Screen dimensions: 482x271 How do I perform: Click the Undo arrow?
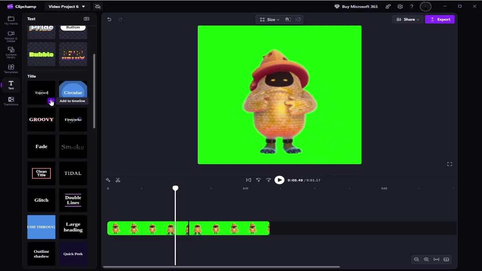(x=109, y=19)
